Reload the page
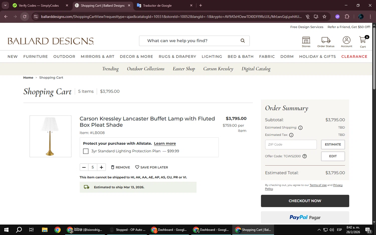The image size is (376, 235). click(x=25, y=17)
